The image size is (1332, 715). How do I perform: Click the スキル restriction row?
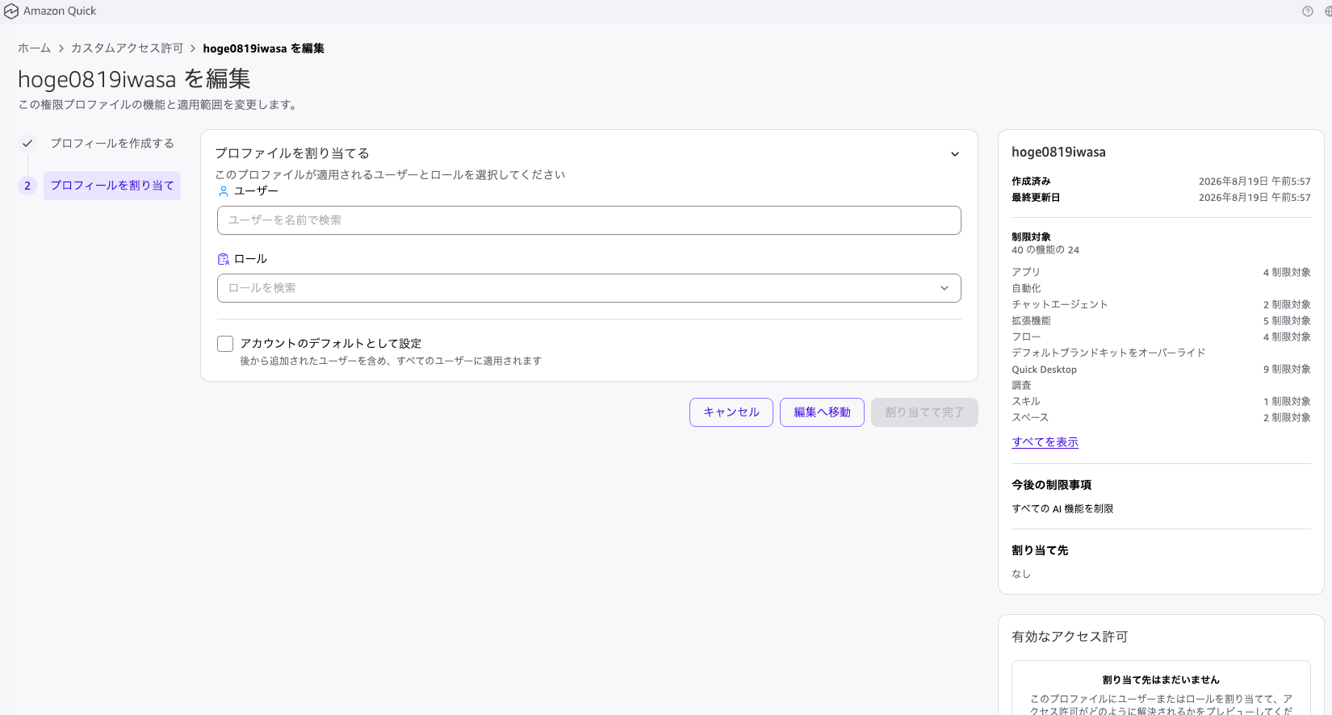[x=1161, y=402]
